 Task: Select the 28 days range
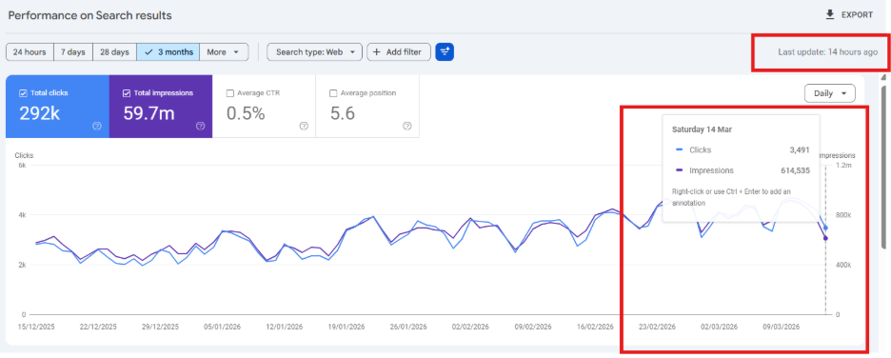[x=115, y=51]
